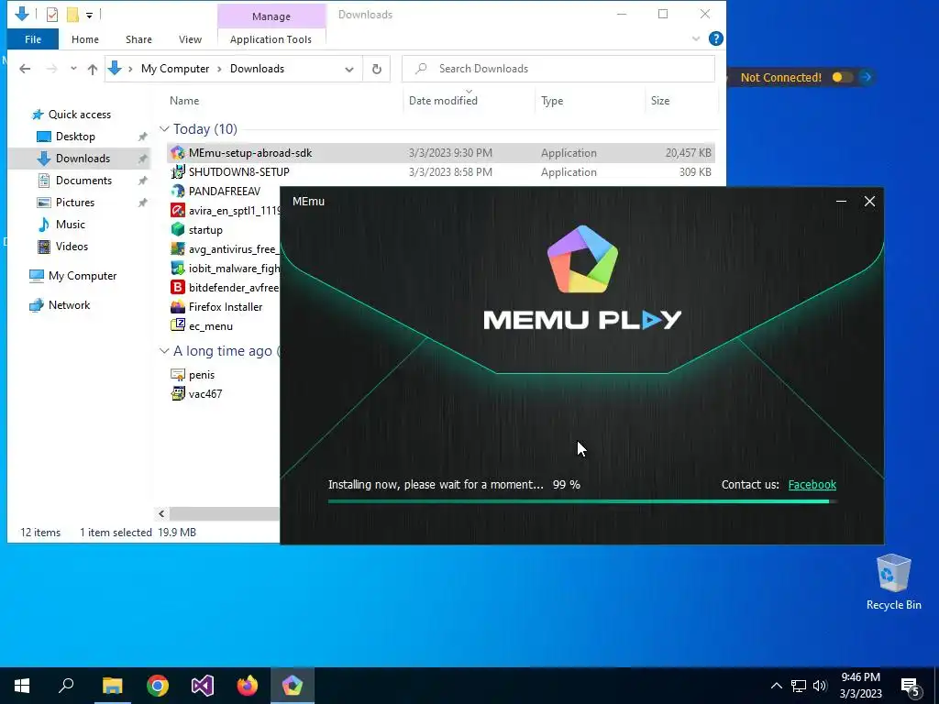Screen dimensions: 939x704
Task: Click the Manage contextual tab
Action: tap(271, 16)
